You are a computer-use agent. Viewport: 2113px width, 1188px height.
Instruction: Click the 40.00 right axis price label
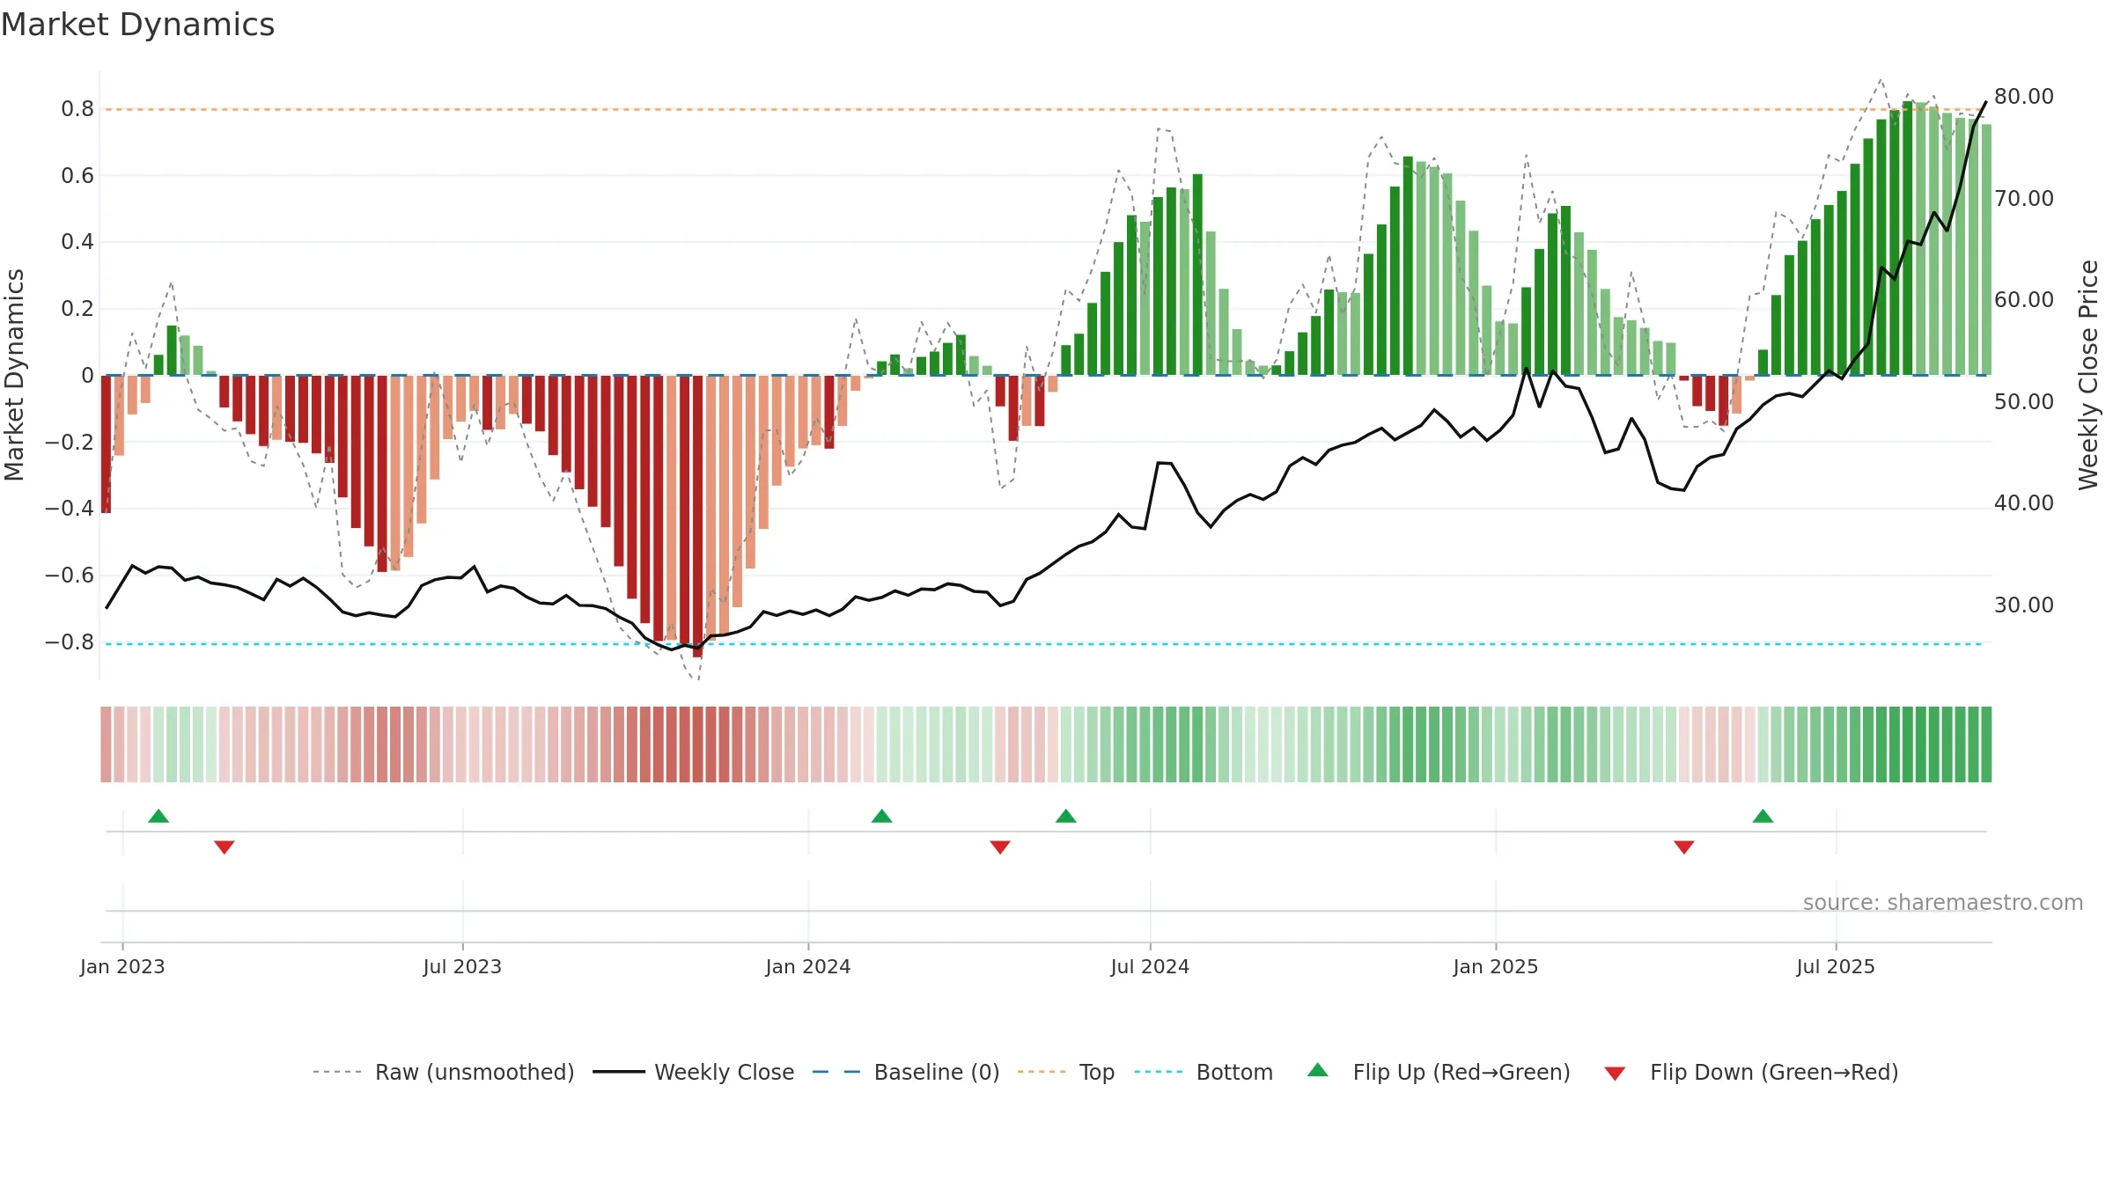(x=2024, y=503)
